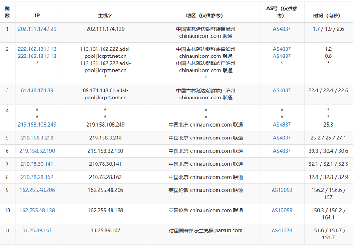This screenshot has height=245, width=353.
Task: Click the time value 30.3 / 30.4 / 30.6
Action: point(328,151)
